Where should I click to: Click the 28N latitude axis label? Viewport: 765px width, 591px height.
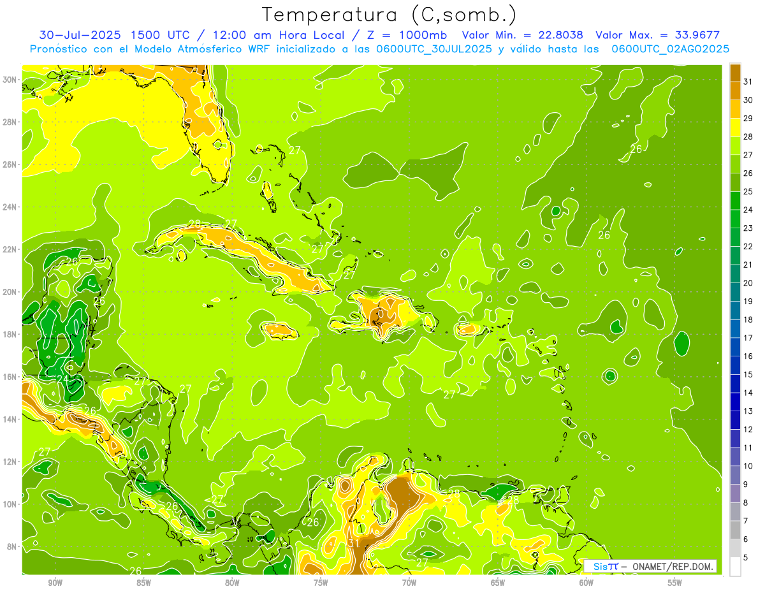[x=10, y=122]
